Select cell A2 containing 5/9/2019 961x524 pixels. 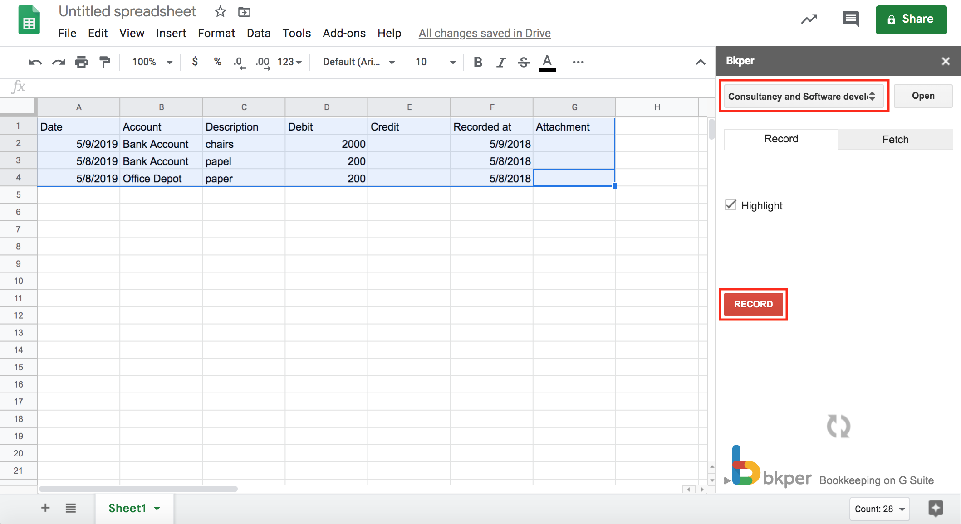96,144
